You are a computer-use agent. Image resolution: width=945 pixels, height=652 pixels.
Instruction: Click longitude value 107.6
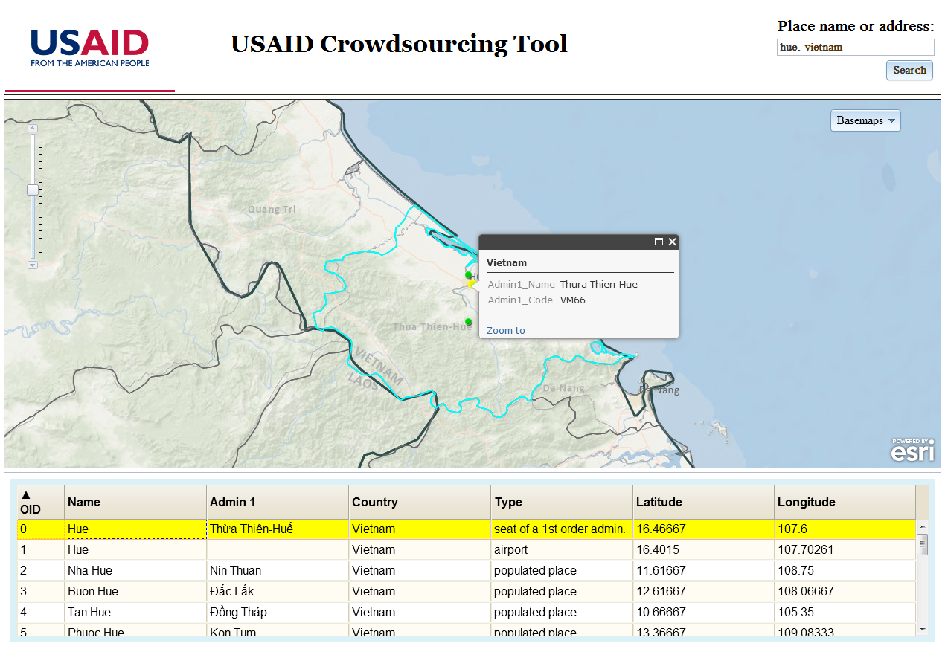845,529
